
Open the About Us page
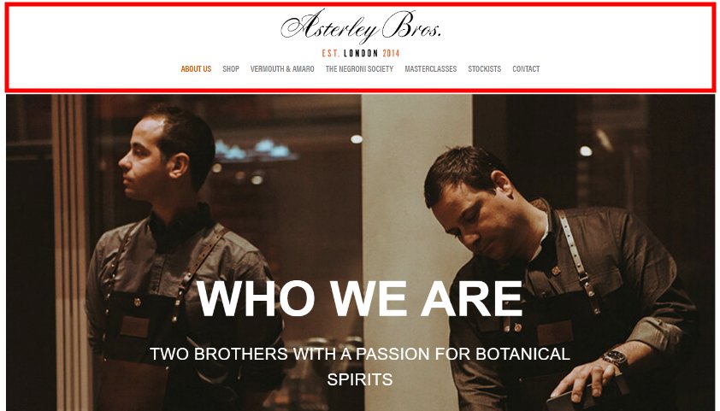click(x=196, y=69)
